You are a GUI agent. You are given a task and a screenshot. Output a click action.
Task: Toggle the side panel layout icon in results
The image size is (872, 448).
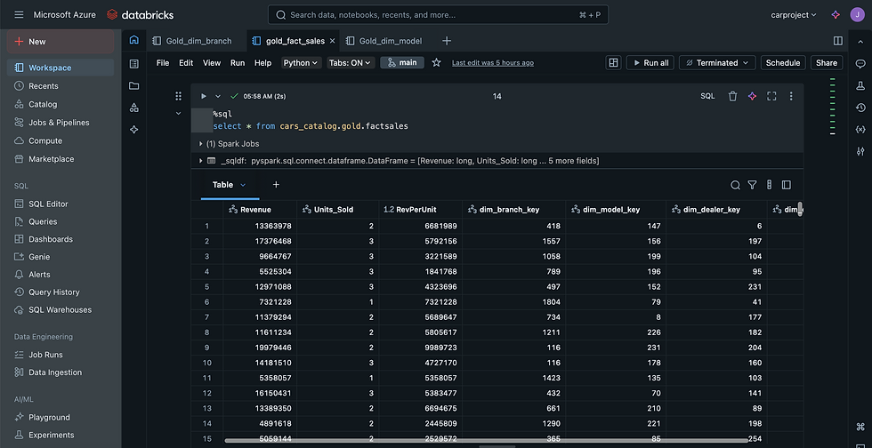(787, 185)
